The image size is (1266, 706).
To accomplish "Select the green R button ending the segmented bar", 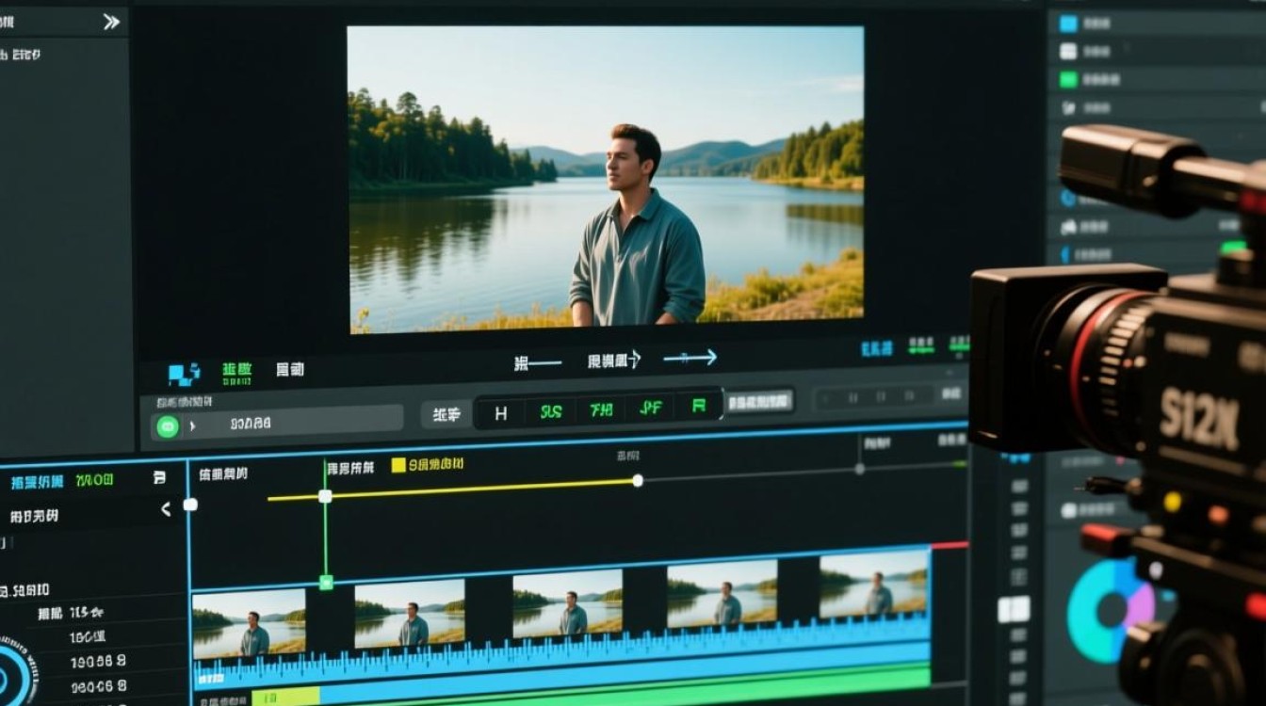I will tap(699, 407).
